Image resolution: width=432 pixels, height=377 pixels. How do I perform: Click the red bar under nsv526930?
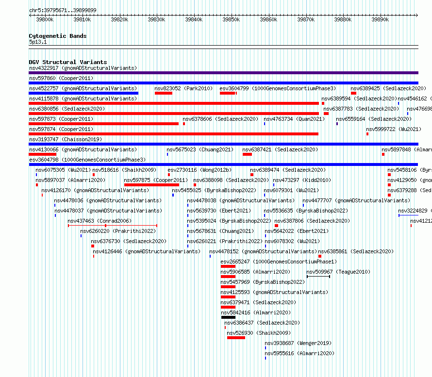tap(236, 338)
